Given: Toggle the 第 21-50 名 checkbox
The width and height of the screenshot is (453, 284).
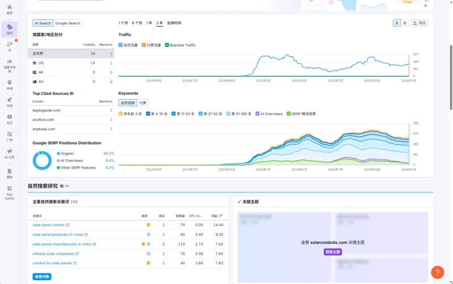Looking at the screenshot, I should point(200,114).
